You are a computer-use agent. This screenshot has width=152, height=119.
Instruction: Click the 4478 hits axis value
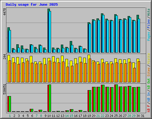point(4,12)
